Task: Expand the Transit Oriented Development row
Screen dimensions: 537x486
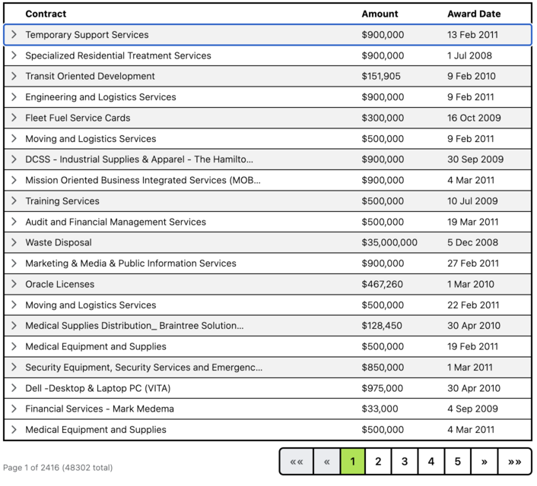Action: (14, 76)
